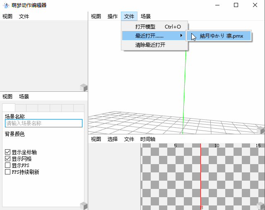
Task: Select the first blank tab in scene settings
Action: [x=9, y=107]
